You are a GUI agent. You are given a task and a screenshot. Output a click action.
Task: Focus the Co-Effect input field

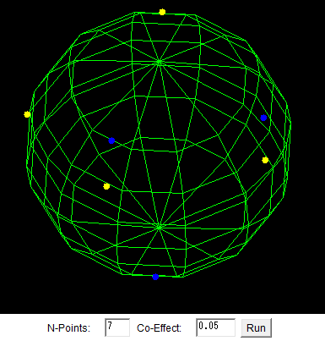coord(215,327)
